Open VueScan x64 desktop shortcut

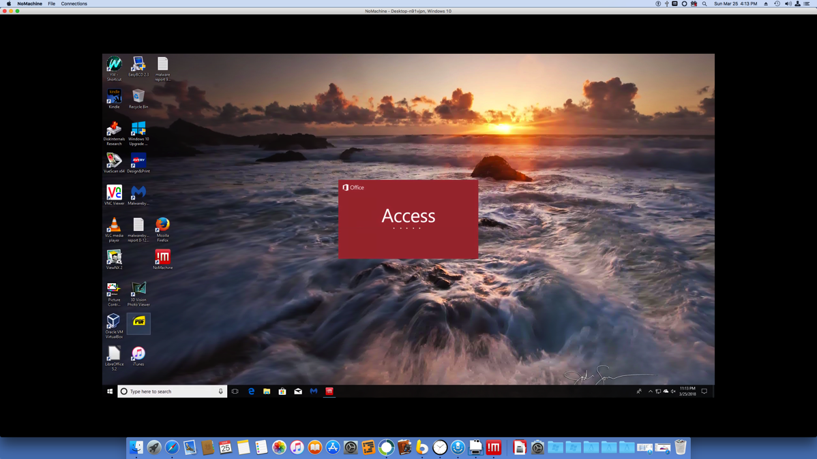pyautogui.click(x=114, y=163)
